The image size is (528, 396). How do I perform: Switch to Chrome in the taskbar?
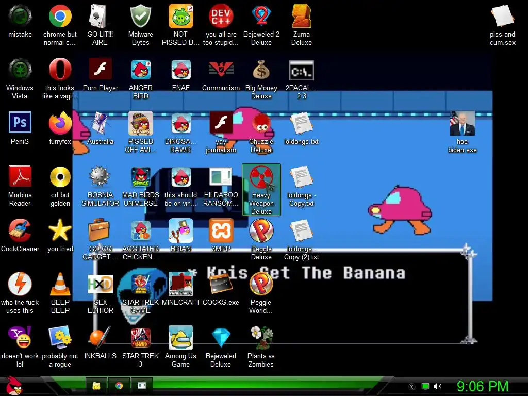(x=119, y=386)
